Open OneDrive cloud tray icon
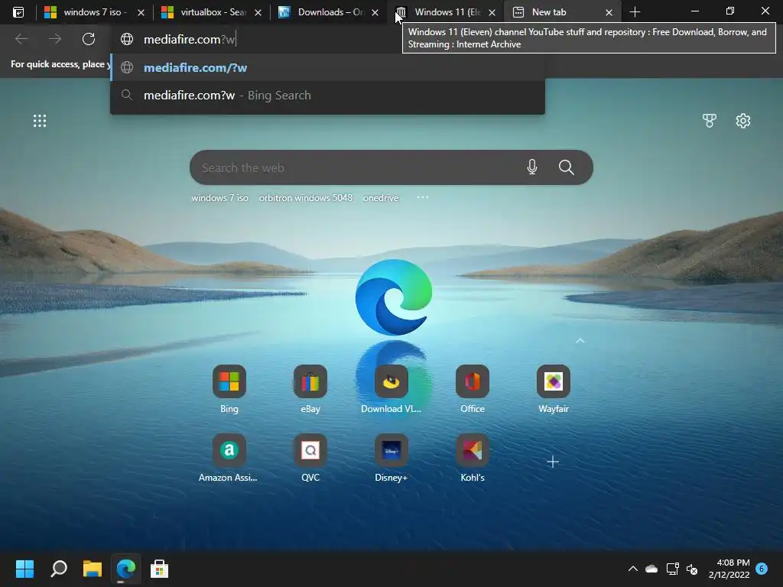The image size is (783, 587). pos(651,569)
